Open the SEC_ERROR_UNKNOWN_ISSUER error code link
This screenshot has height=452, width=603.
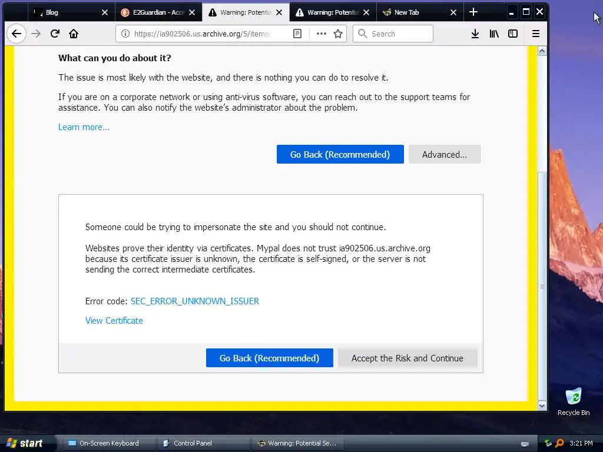pyautogui.click(x=194, y=301)
